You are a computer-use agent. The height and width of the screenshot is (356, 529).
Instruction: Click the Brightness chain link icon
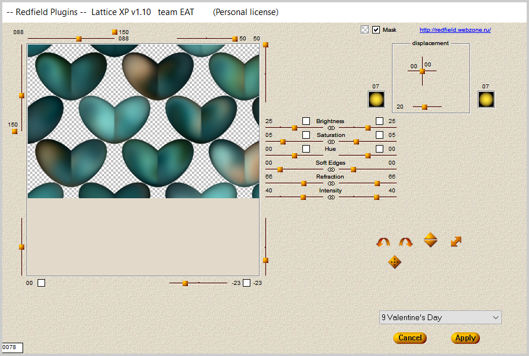pyautogui.click(x=331, y=128)
